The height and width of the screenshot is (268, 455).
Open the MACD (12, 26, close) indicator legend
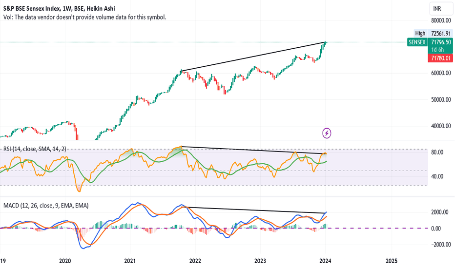pos(46,206)
